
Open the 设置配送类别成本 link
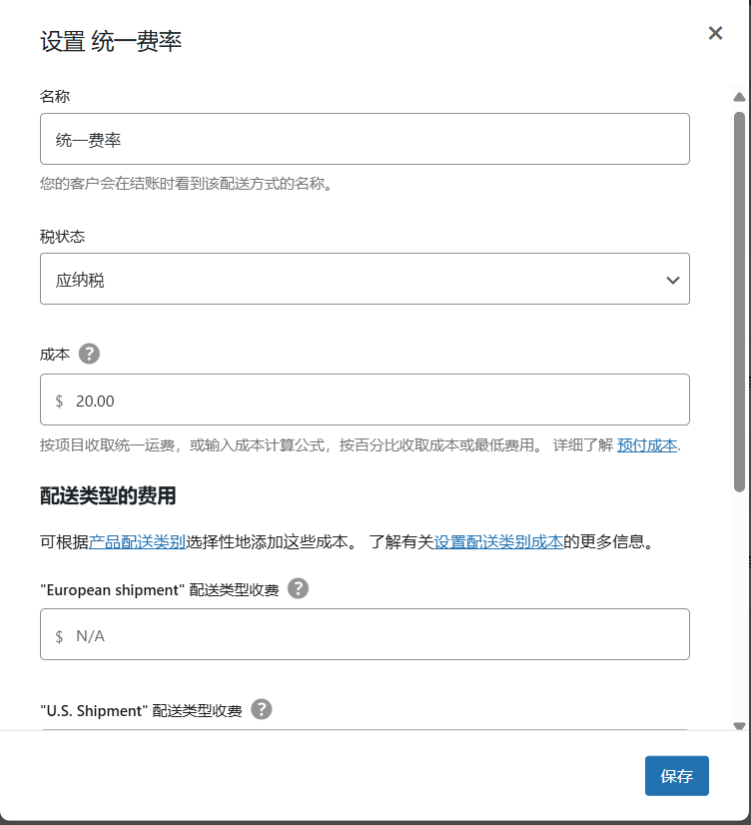coord(498,542)
